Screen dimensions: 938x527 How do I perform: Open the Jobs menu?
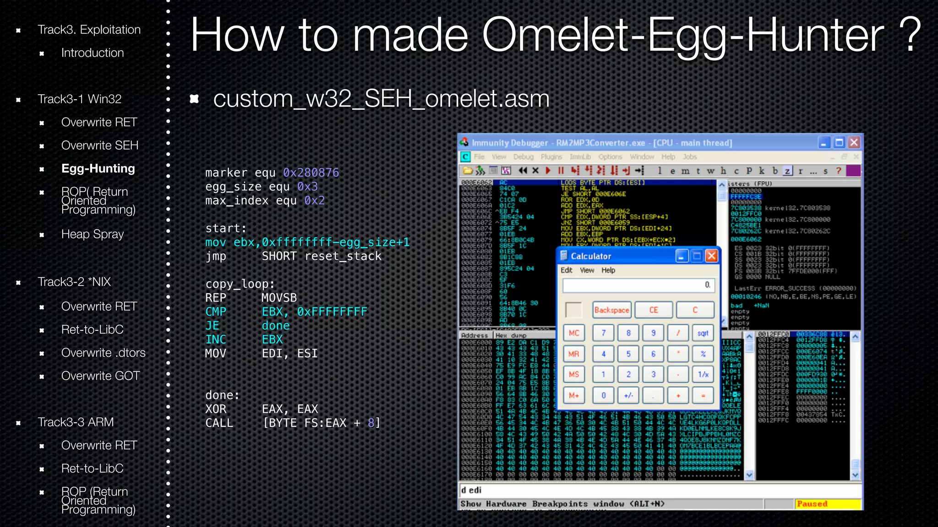(690, 156)
